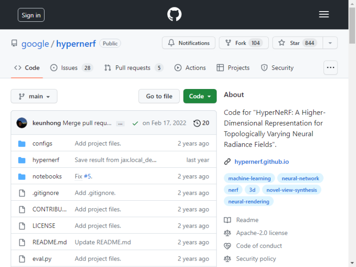Click the .gitignore file icon
Screen dimensions: 356x267
coord(22,193)
